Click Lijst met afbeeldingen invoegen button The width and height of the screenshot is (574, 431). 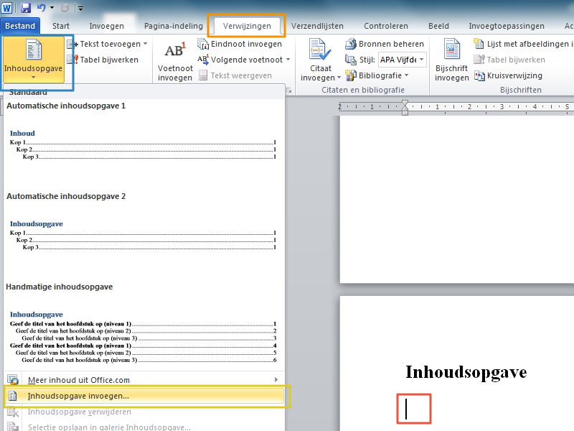coord(524,44)
